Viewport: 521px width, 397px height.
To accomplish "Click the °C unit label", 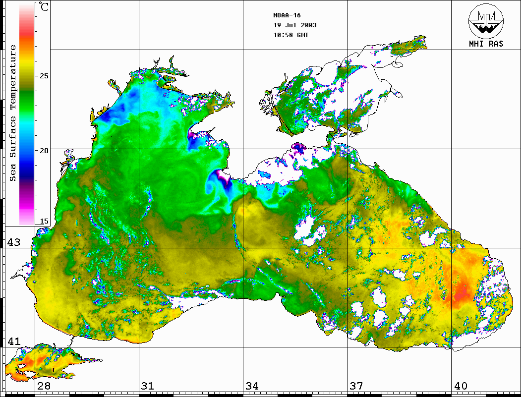I will click(x=44, y=6).
